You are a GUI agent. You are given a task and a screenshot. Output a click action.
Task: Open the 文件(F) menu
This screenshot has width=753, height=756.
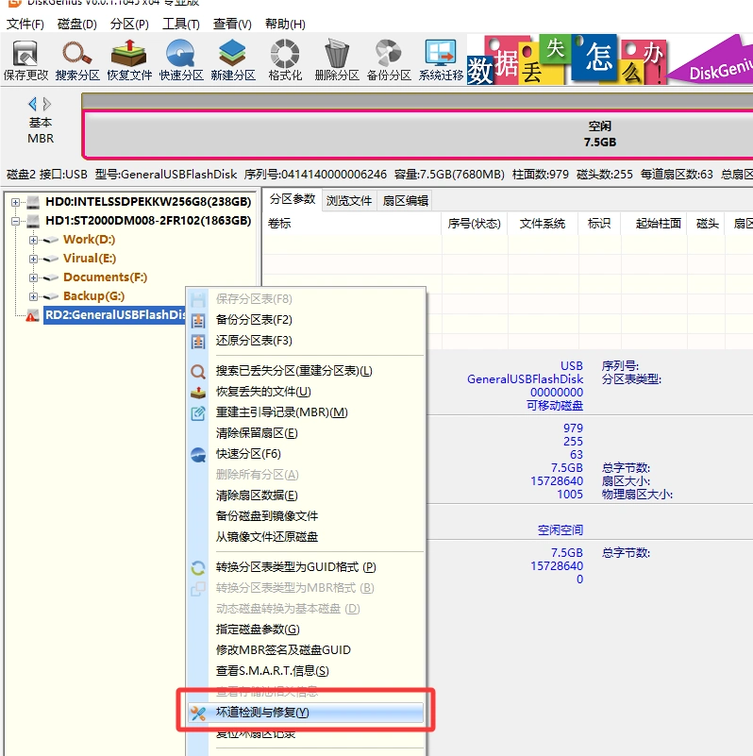(25, 25)
